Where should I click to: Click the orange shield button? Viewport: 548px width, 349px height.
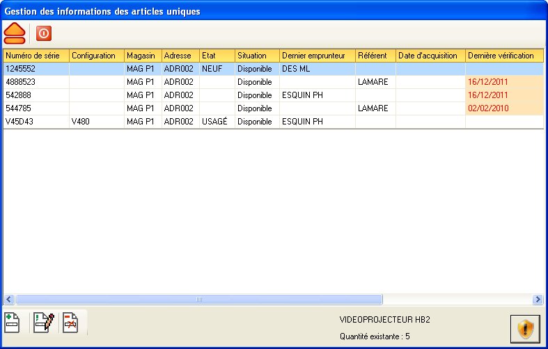524,329
